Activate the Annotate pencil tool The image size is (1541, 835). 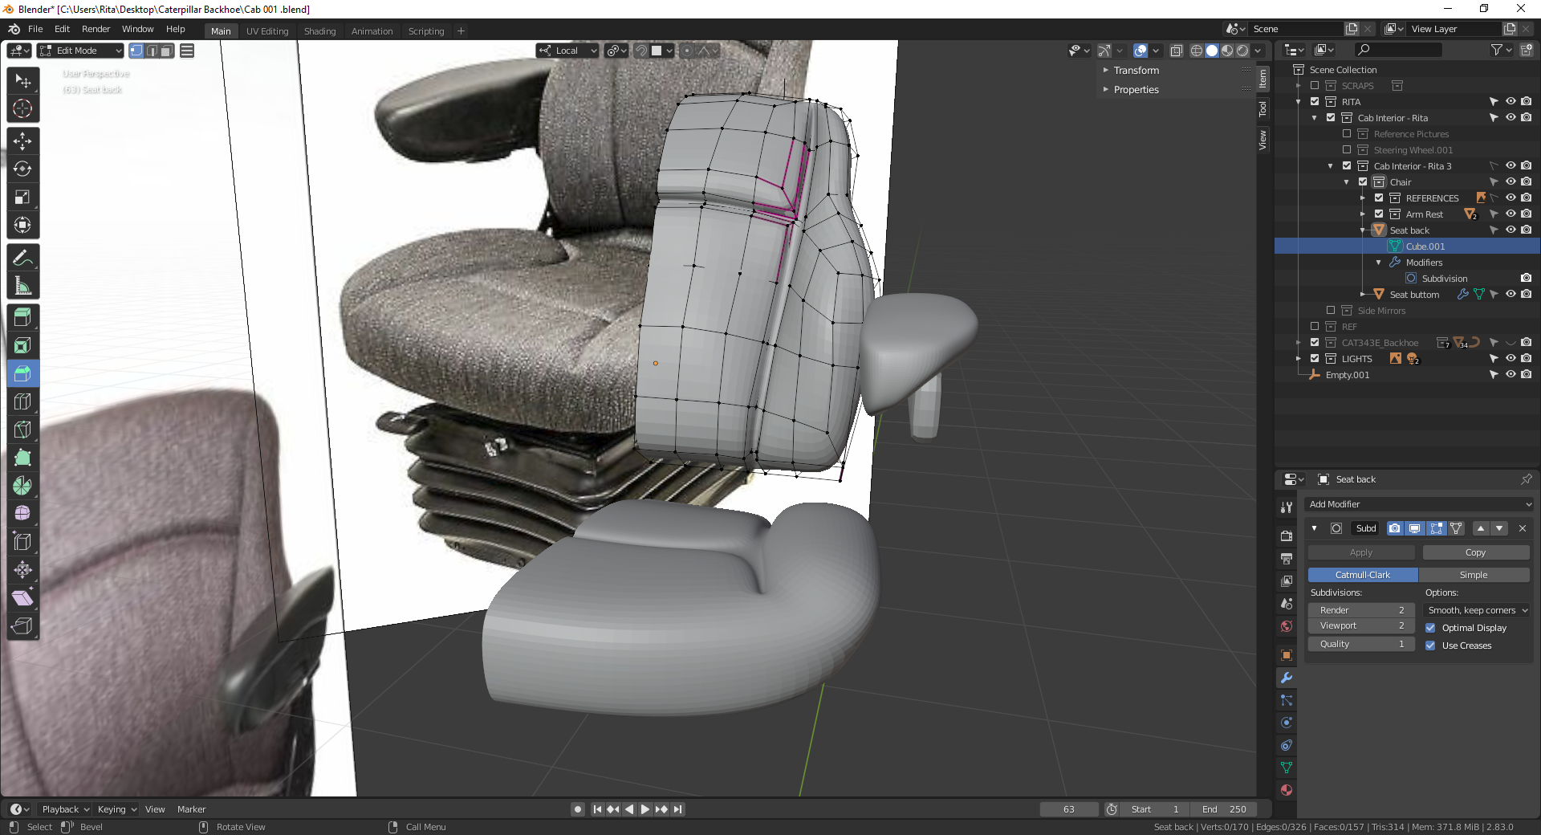(22, 258)
